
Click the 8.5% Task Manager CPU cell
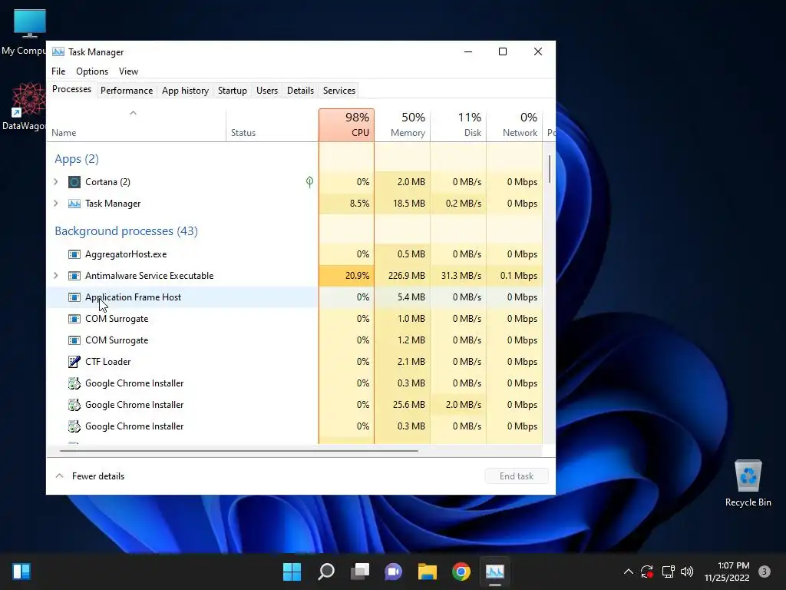point(346,204)
